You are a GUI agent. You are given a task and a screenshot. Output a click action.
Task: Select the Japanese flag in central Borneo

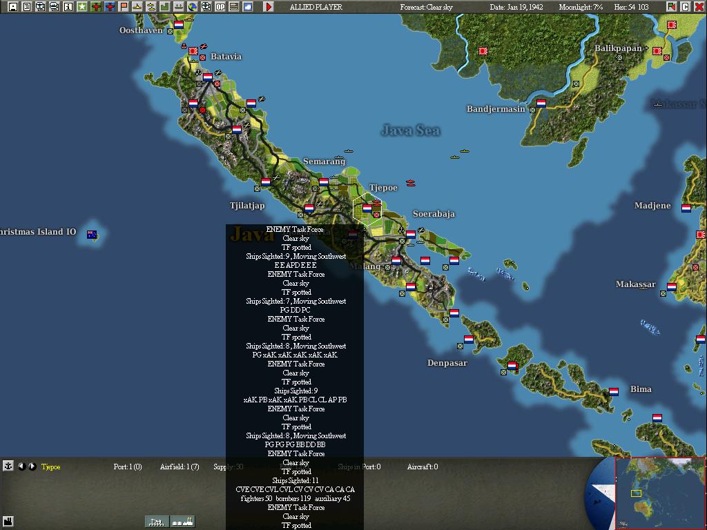[483, 51]
